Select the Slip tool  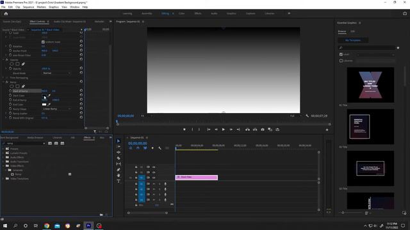pos(119,164)
